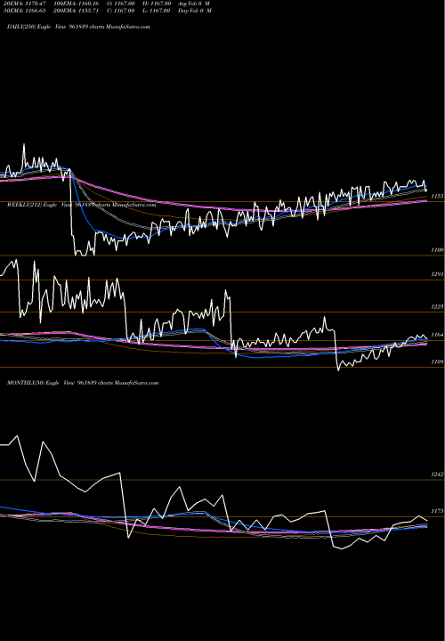Click the 1100 price label on the daily chart
The height and width of the screenshot is (641, 445).
click(x=437, y=250)
